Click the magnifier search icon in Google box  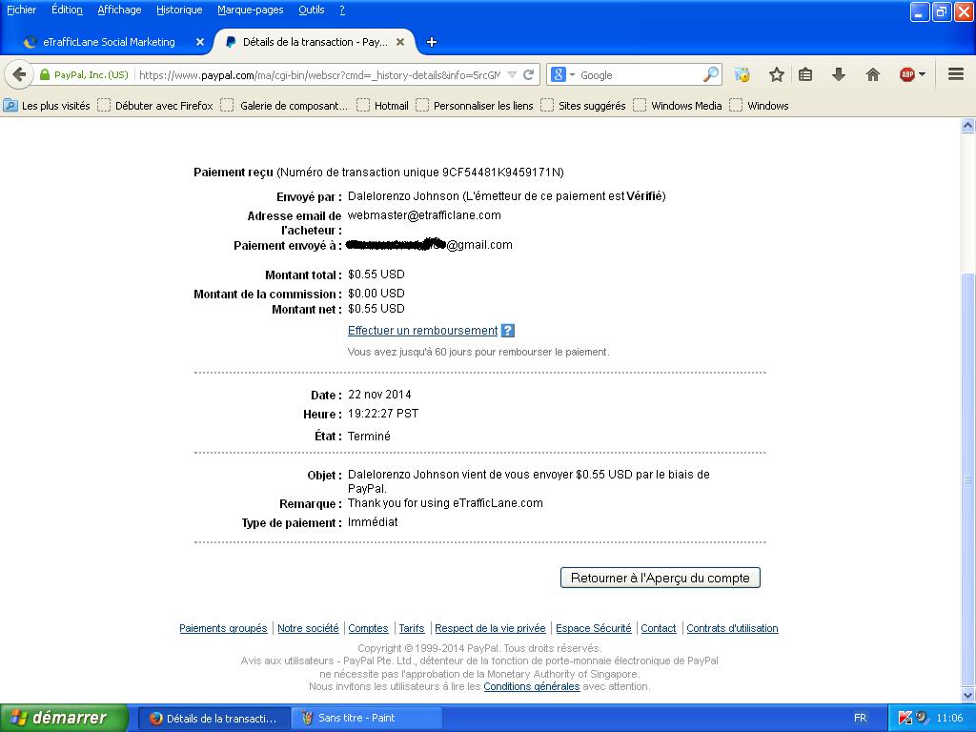point(710,74)
